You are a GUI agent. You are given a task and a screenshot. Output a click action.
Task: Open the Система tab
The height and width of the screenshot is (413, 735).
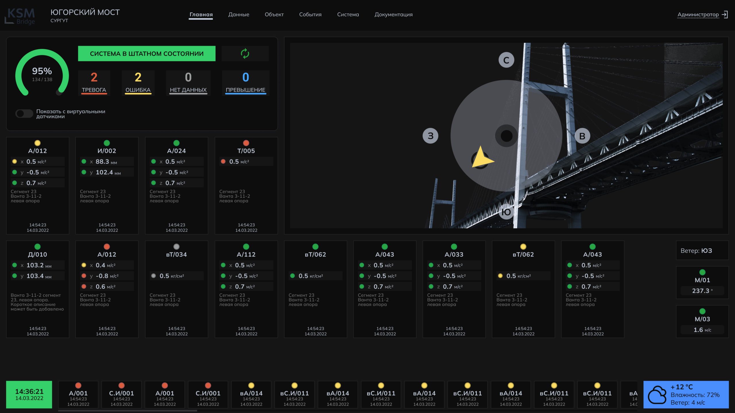348,15
